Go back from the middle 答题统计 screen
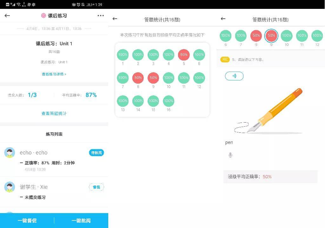 point(115,19)
